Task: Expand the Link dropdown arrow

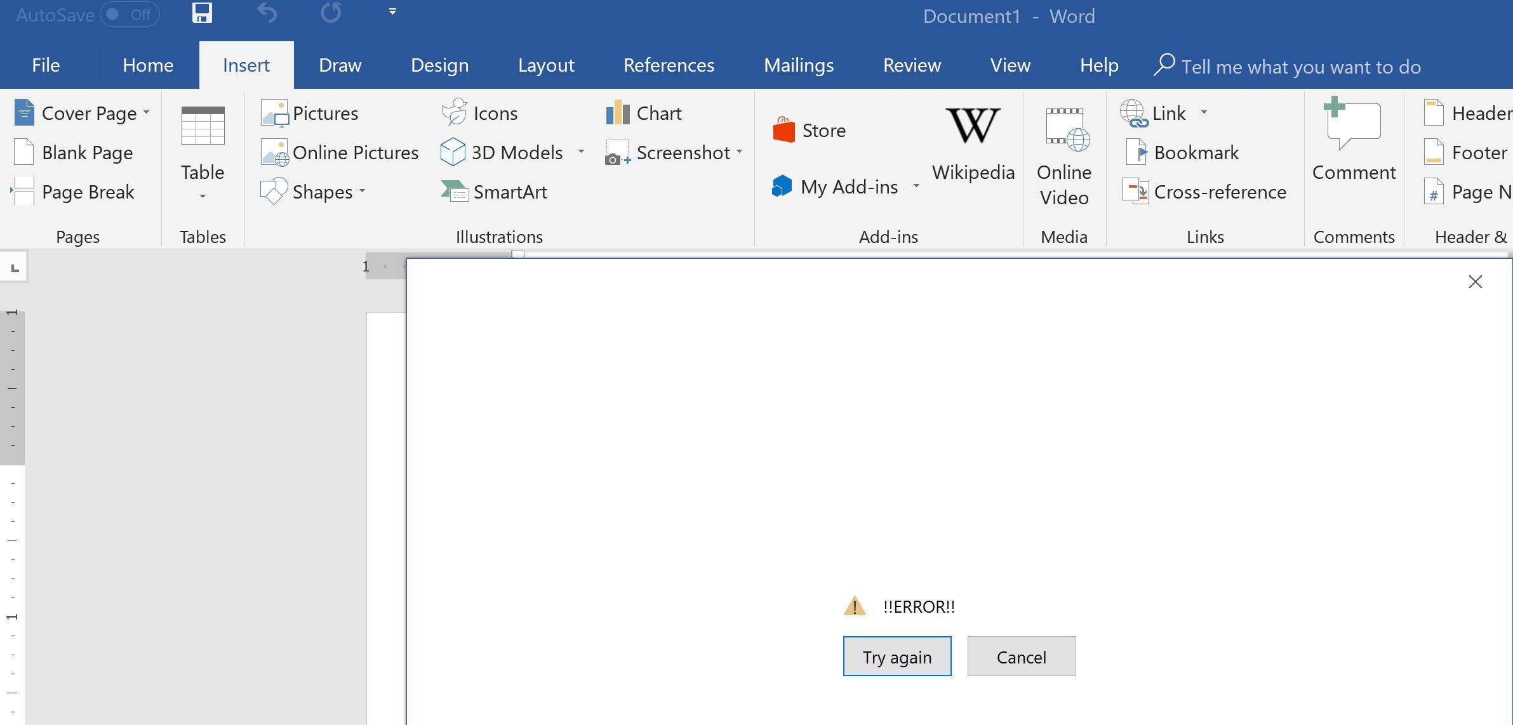Action: click(x=1204, y=112)
